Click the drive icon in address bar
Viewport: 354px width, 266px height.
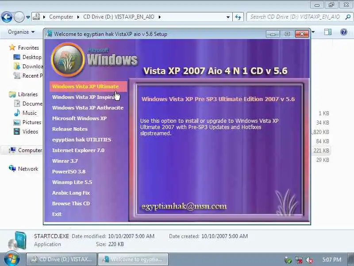36,17
